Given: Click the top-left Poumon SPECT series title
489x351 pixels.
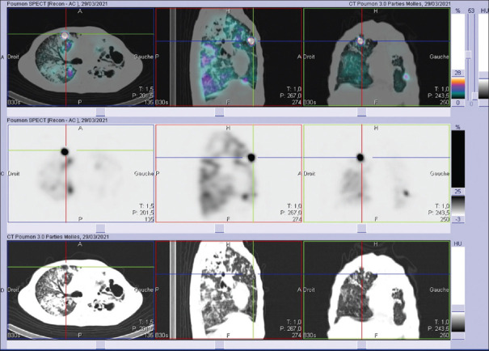Looking at the screenshot, I should click(57, 5).
